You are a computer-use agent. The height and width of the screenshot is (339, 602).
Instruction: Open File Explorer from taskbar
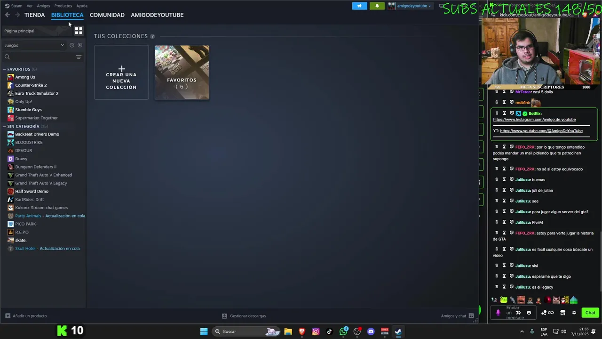[288, 331]
